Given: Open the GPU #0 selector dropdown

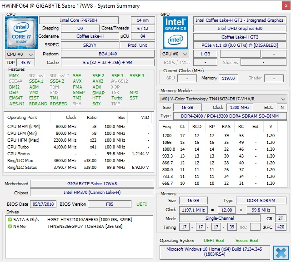Looking at the screenshot, I should pos(175,54).
